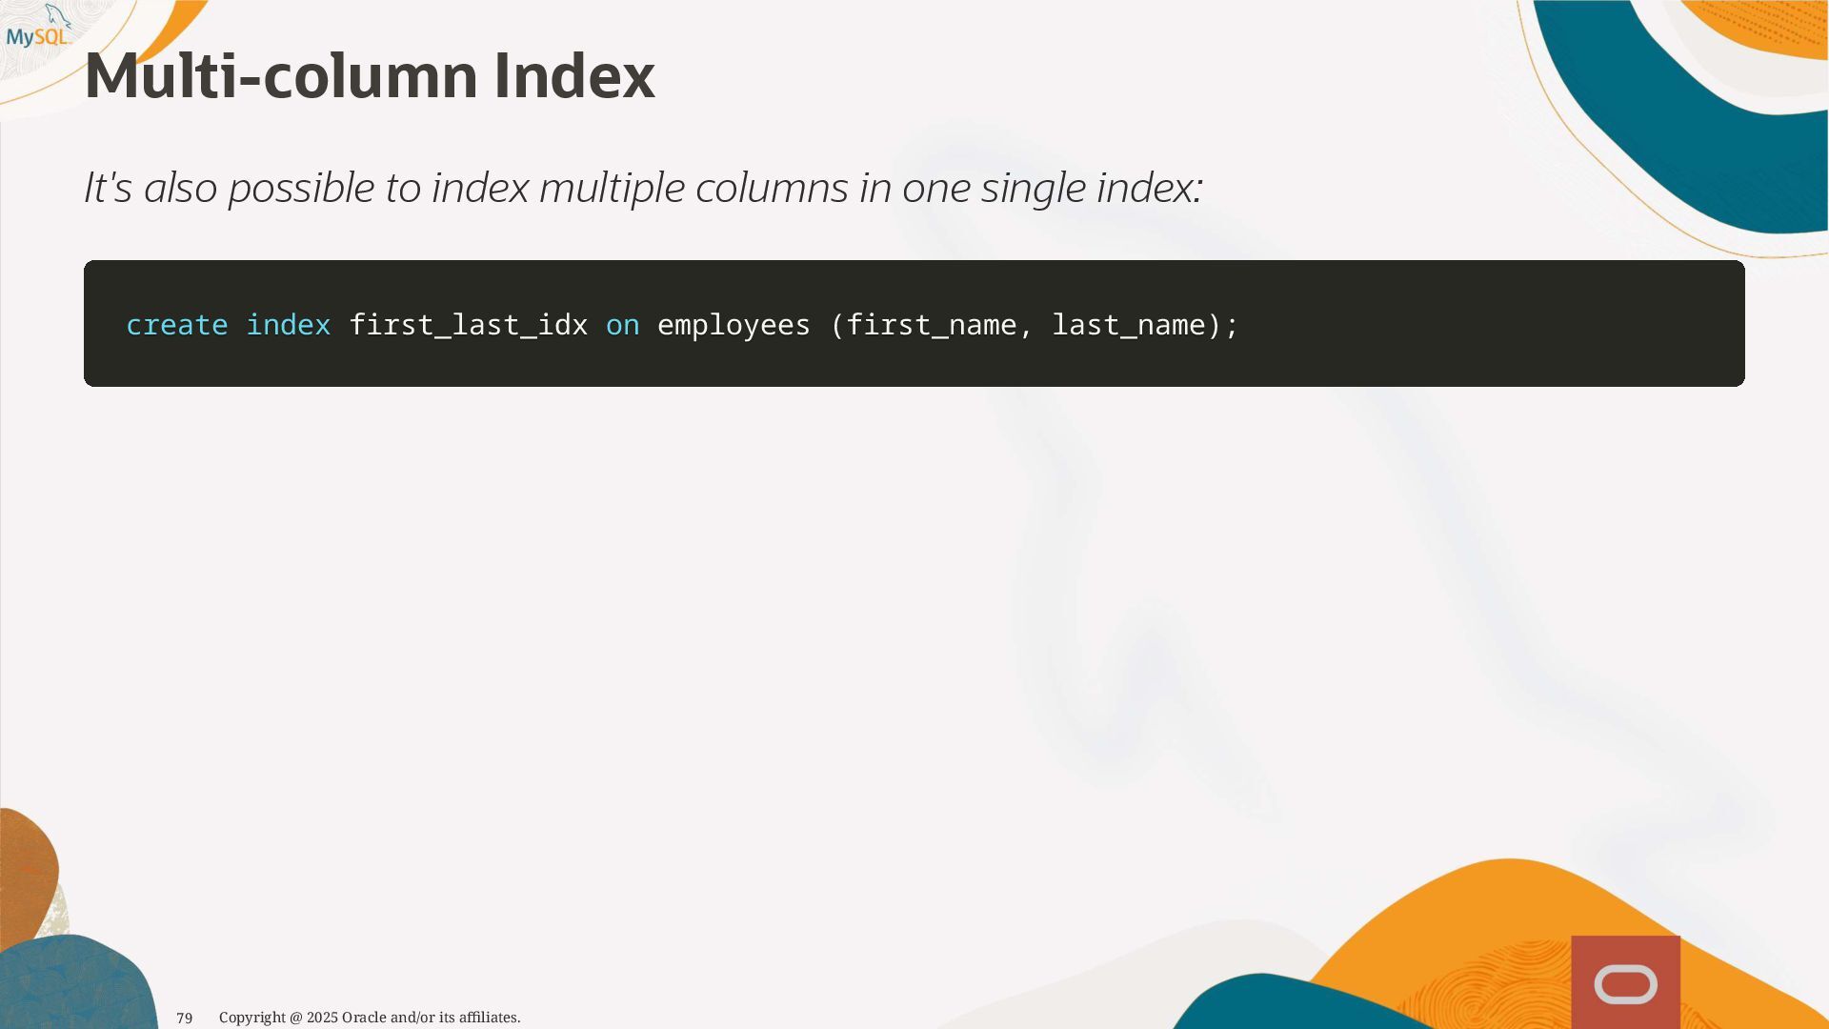Click the red Oracle logo badge
The height and width of the screenshot is (1029, 1829).
pos(1625,983)
